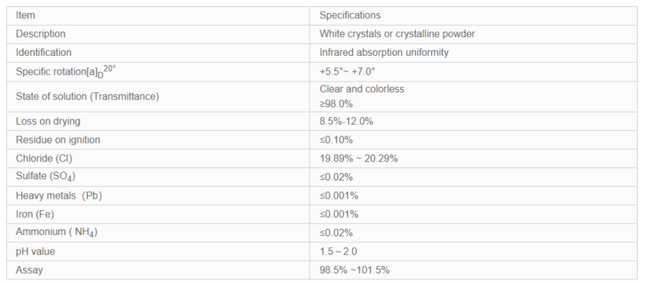The width and height of the screenshot is (650, 284).
Task: Click Infrared absorption uniformity value
Action: [384, 53]
